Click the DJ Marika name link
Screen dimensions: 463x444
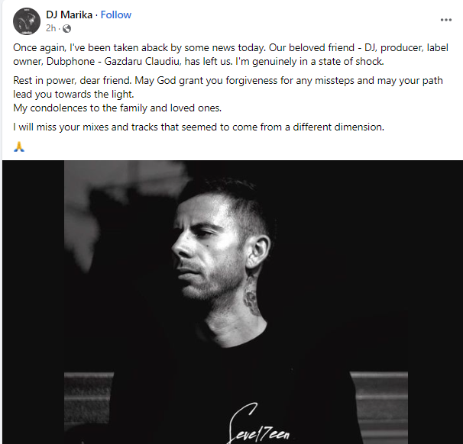coord(69,14)
